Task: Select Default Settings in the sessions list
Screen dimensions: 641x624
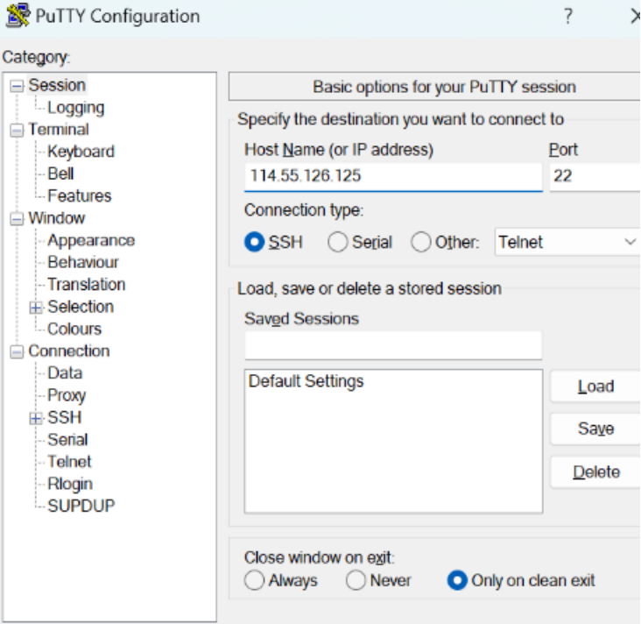Action: [x=306, y=381]
